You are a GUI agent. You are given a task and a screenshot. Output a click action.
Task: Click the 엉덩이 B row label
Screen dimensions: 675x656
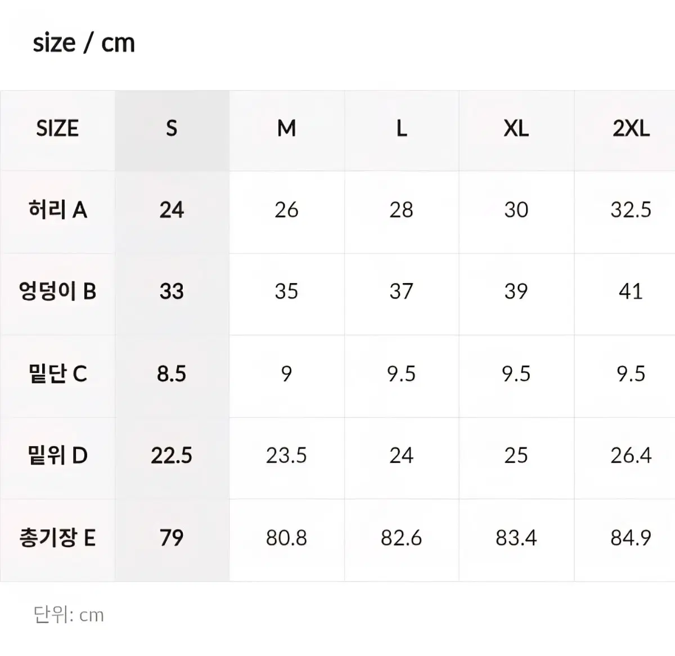[x=57, y=291]
